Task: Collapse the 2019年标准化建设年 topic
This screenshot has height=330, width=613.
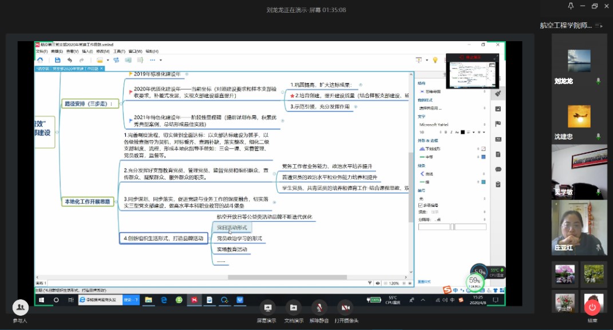Action: click(187, 74)
